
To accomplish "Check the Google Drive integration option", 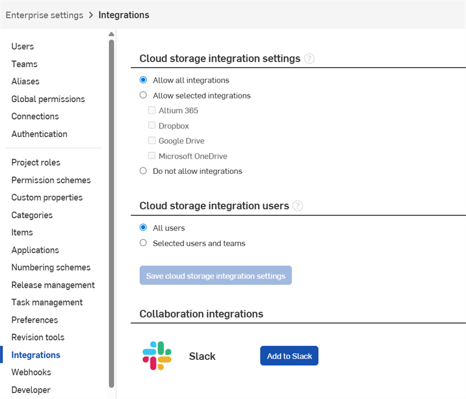I will (152, 141).
